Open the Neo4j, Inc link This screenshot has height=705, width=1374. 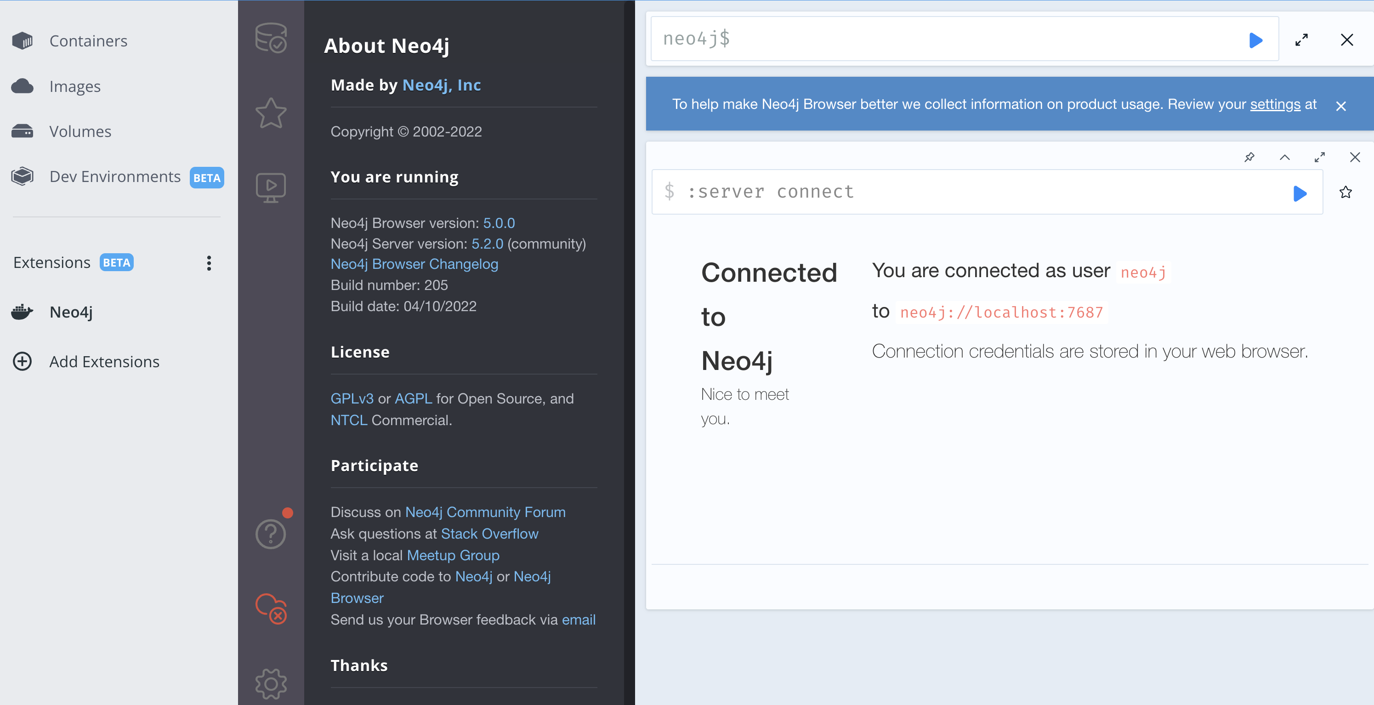[441, 85]
